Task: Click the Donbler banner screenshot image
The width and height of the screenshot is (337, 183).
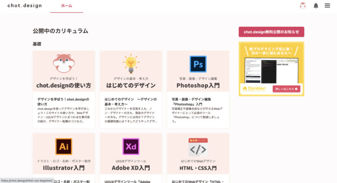Action: 271,70
